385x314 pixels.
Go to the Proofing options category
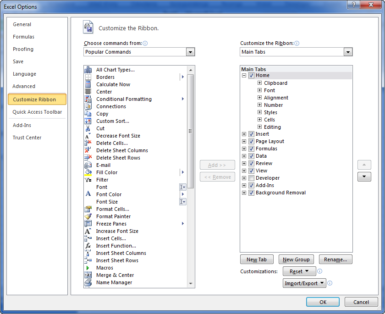tap(23, 49)
